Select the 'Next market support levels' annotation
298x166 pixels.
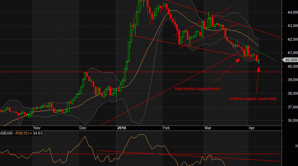[198, 89]
